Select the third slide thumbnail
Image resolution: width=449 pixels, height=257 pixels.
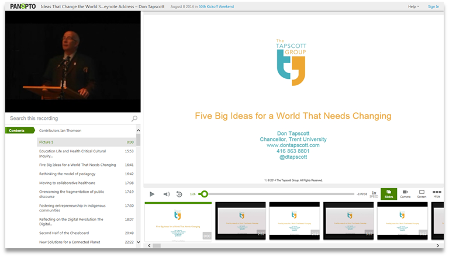[x=295, y=221]
